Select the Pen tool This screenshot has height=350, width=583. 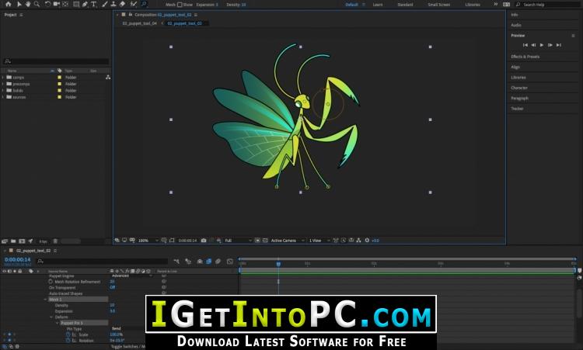85,5
